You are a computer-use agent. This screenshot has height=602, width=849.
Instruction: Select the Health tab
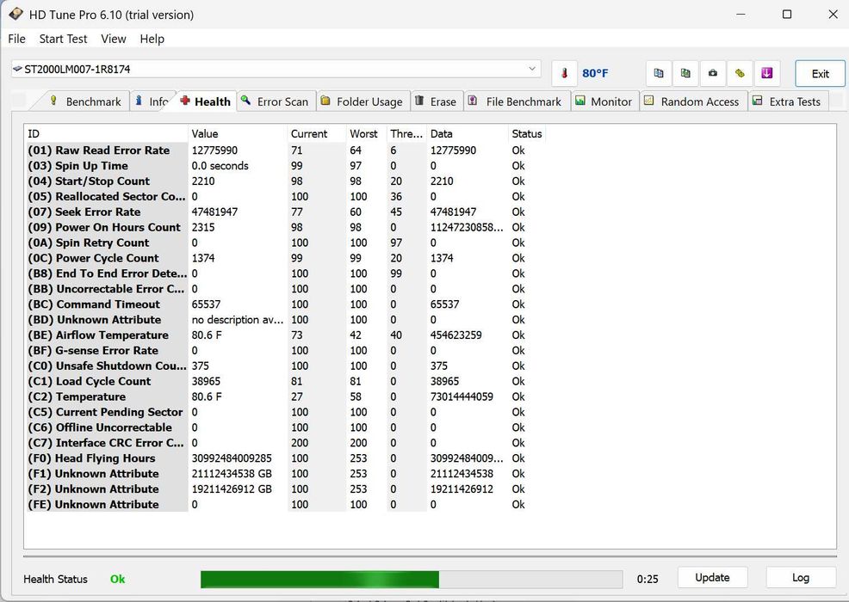207,101
